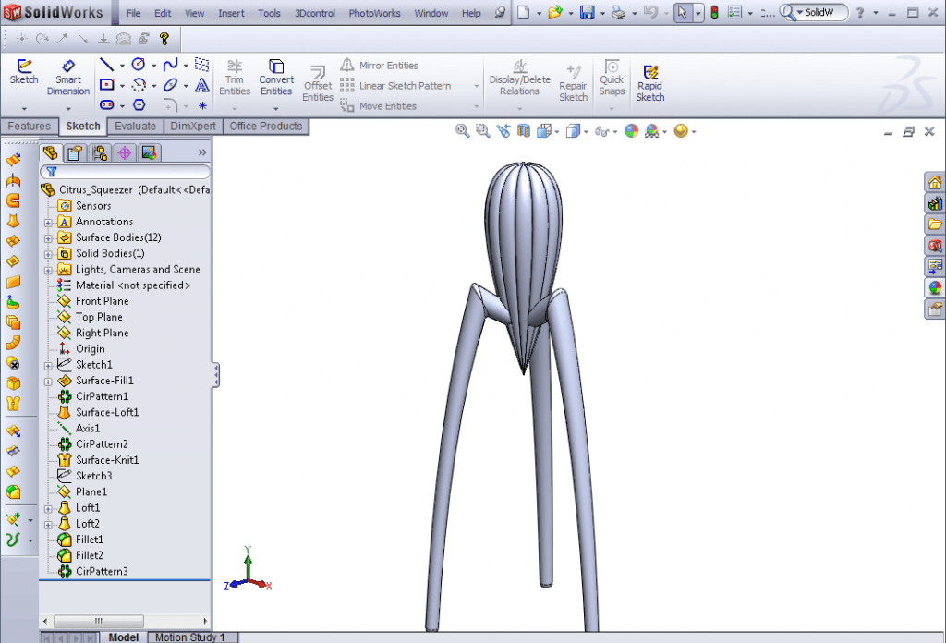This screenshot has width=946, height=643.
Task: Expand the Annotations folder in the tree
Action: coord(50,222)
